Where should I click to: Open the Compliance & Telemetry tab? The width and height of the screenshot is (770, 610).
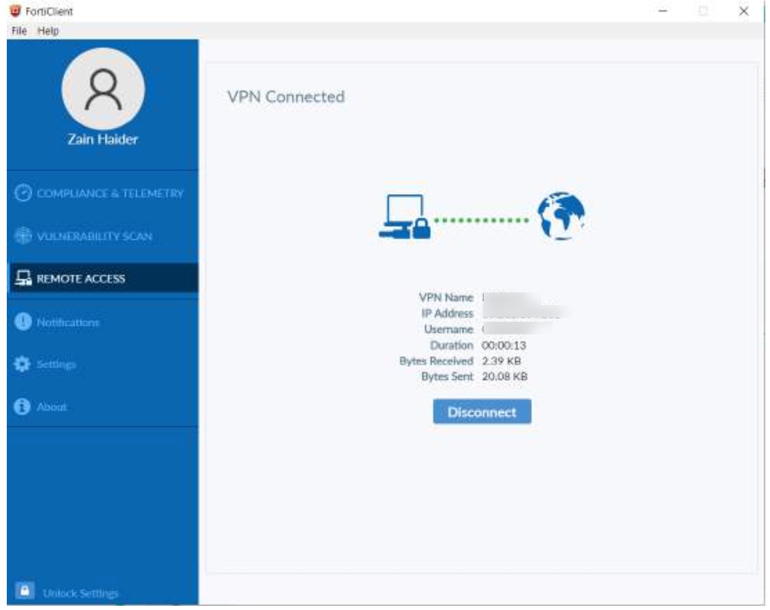click(x=110, y=193)
